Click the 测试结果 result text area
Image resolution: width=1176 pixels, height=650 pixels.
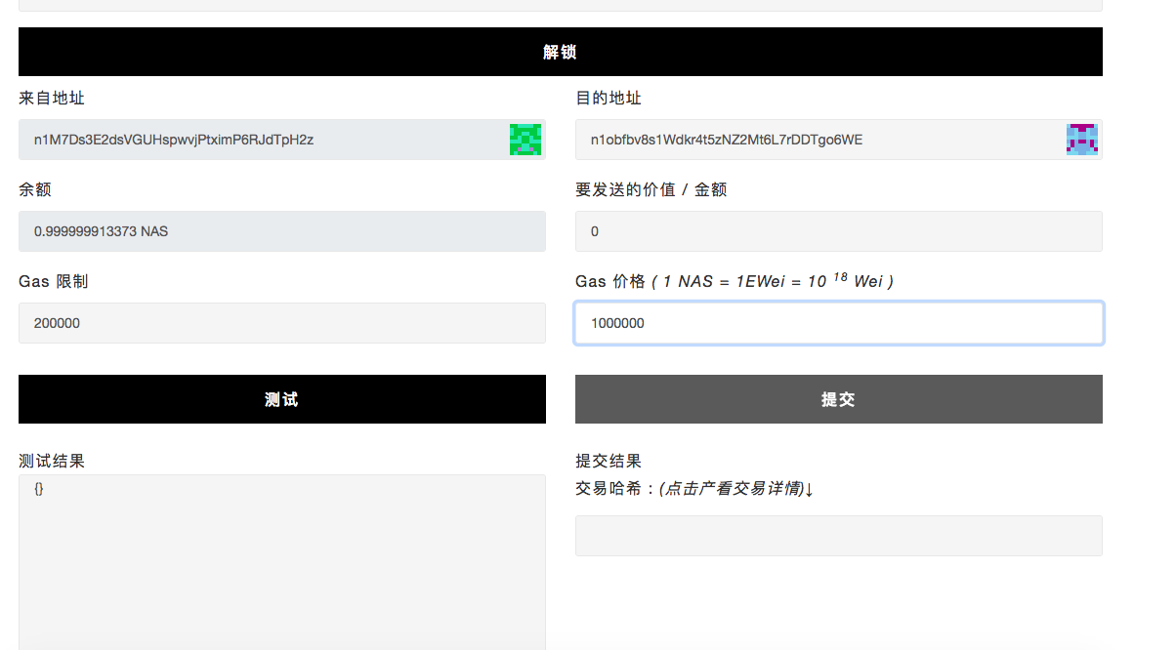[x=282, y=562]
